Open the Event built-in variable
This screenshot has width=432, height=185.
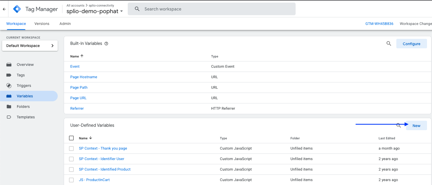click(x=75, y=66)
